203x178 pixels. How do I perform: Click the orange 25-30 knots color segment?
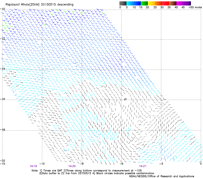(159, 3)
